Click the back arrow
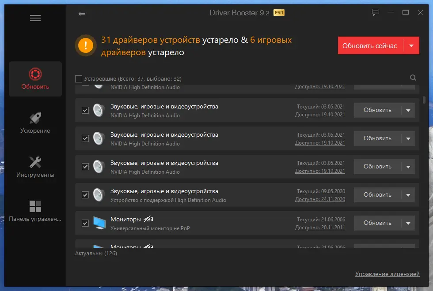 [81, 14]
